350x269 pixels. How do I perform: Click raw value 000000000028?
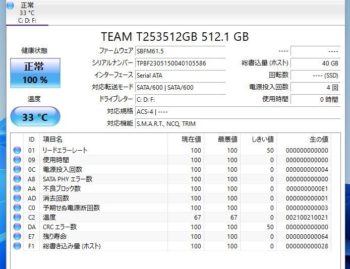(307, 246)
